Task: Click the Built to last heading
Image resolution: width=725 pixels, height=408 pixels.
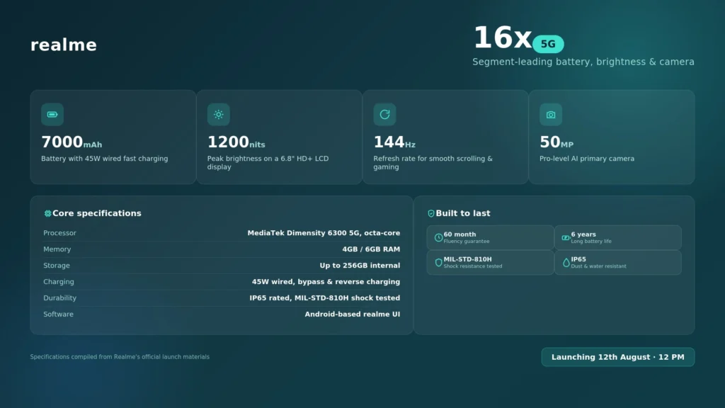Action: pos(463,213)
